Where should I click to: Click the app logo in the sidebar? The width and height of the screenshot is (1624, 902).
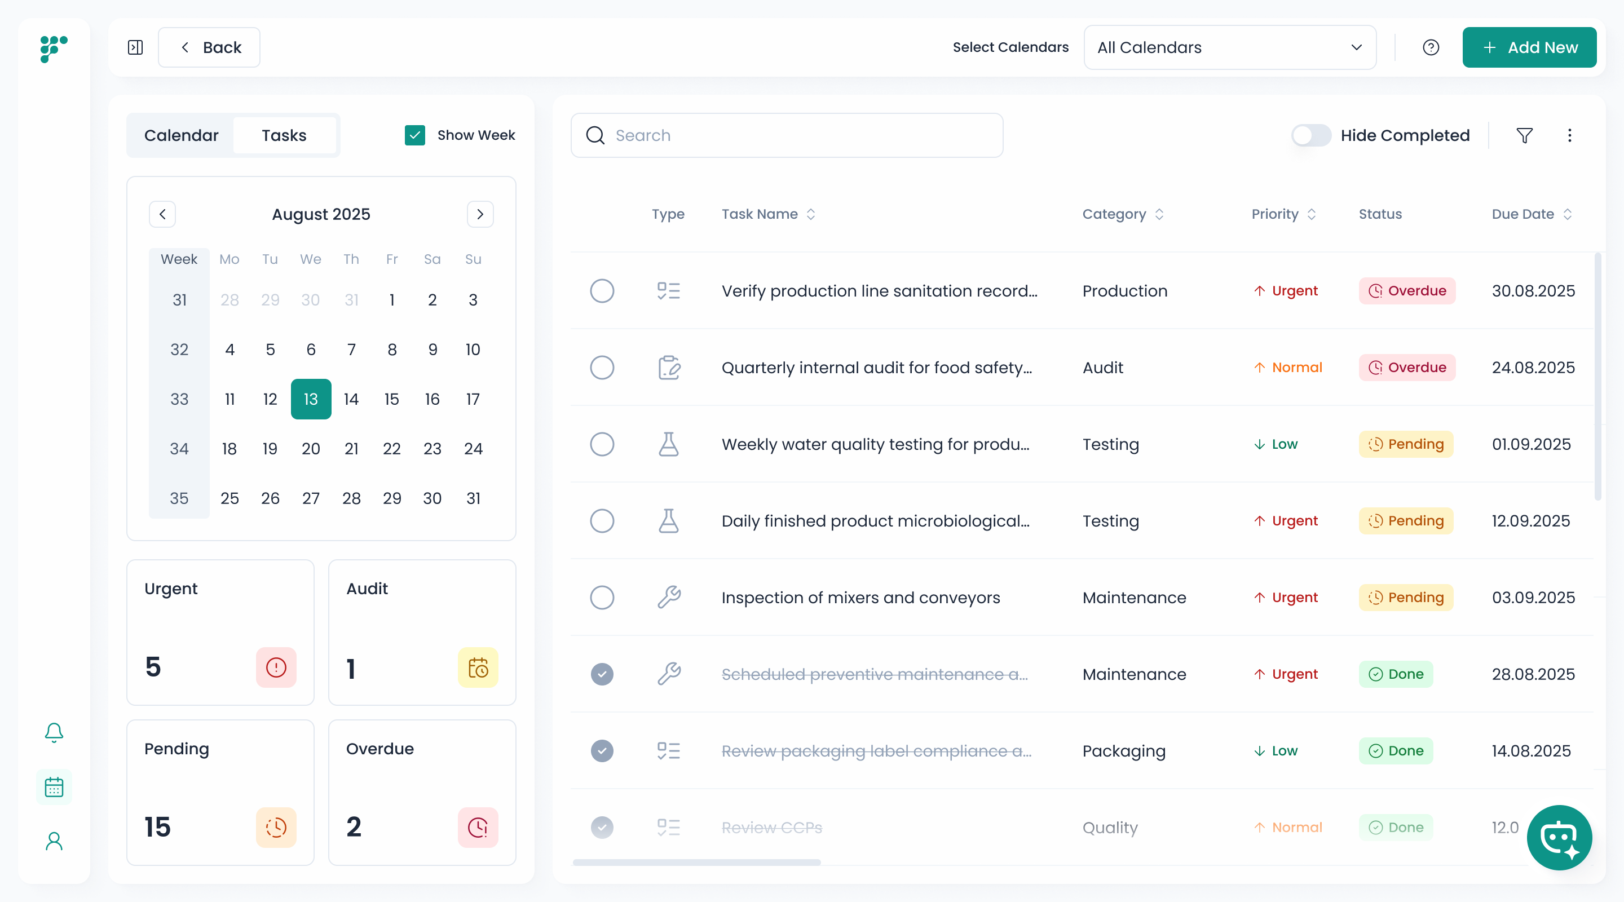(x=54, y=48)
